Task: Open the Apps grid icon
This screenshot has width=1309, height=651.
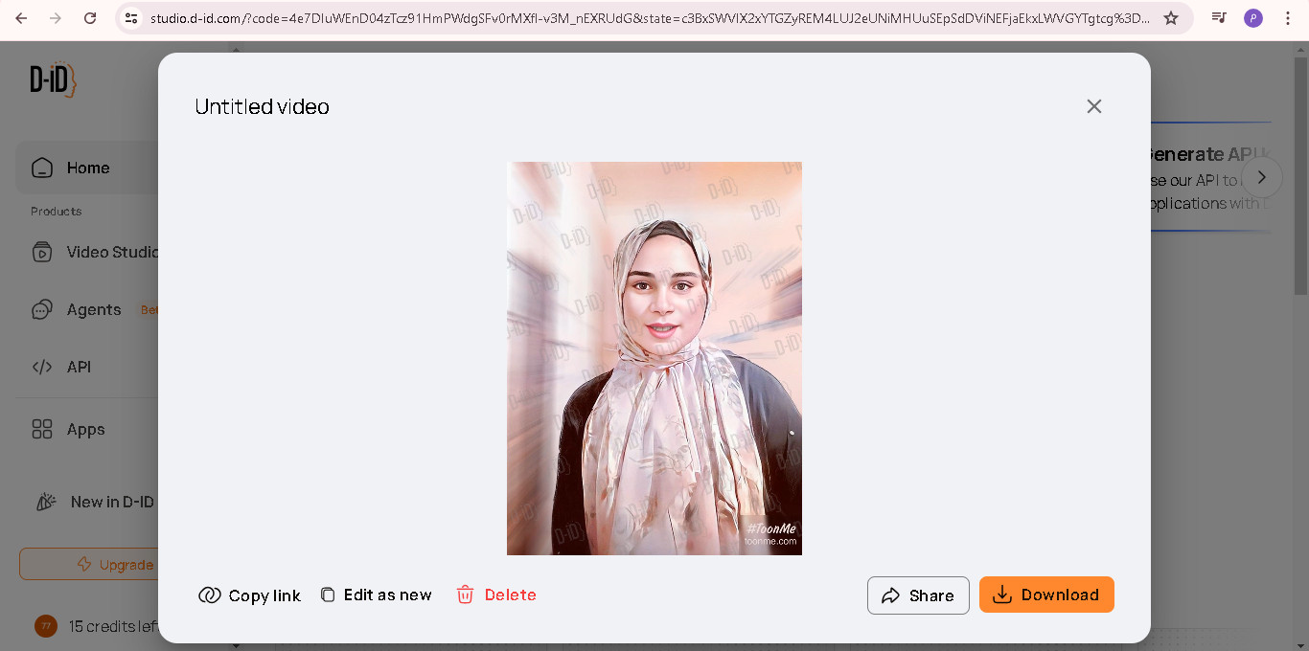Action: 42,429
